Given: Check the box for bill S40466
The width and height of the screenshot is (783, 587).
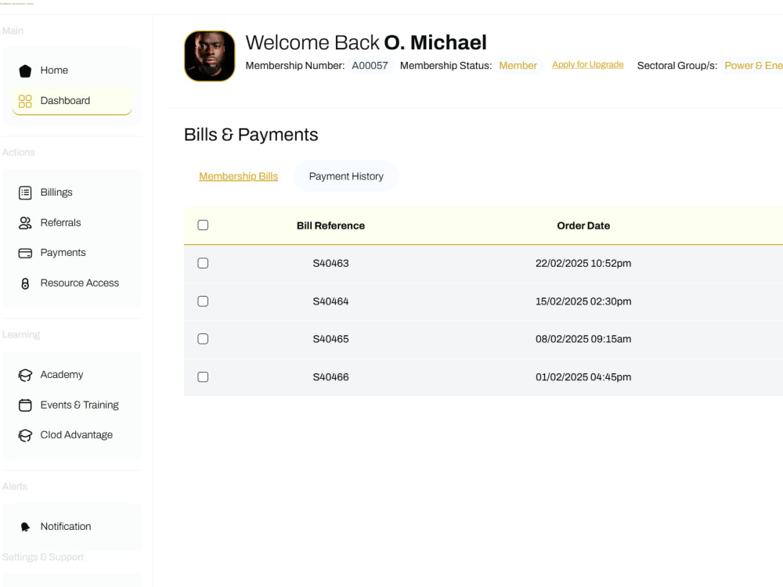Looking at the screenshot, I should 203,377.
